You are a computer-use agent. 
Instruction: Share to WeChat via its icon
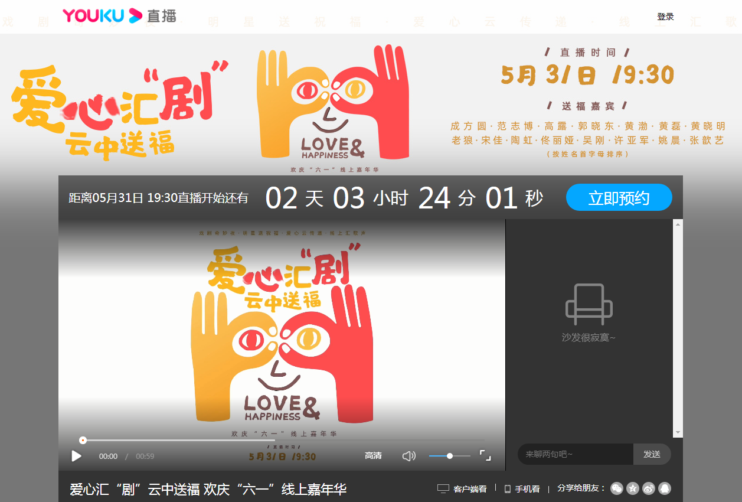tap(617, 488)
